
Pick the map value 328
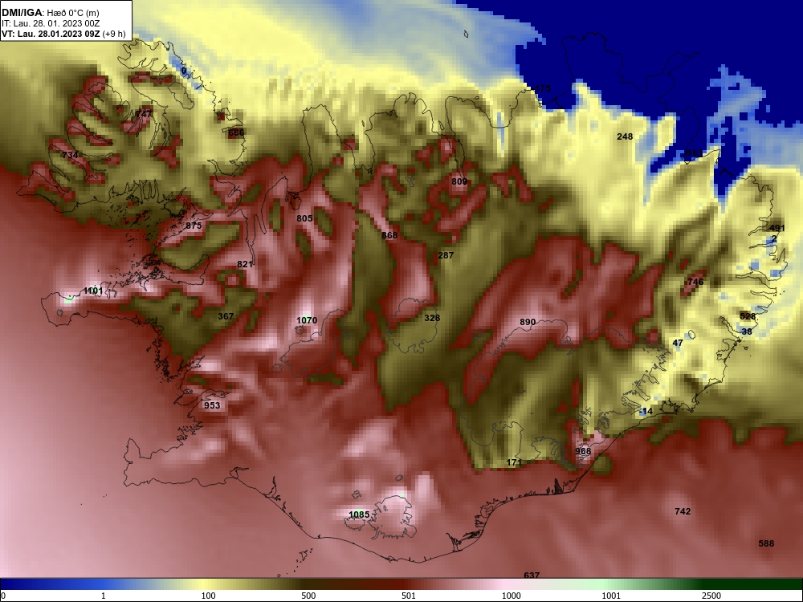pos(432,318)
